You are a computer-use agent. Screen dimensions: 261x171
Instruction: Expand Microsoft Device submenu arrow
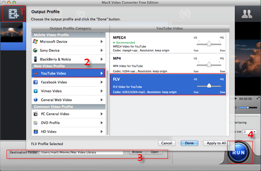coord(102,42)
